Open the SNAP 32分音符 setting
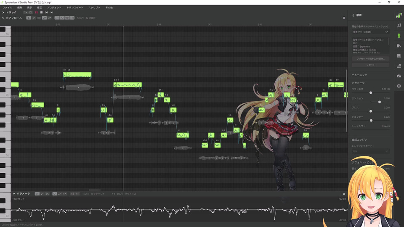The image size is (404, 227). coord(86,18)
